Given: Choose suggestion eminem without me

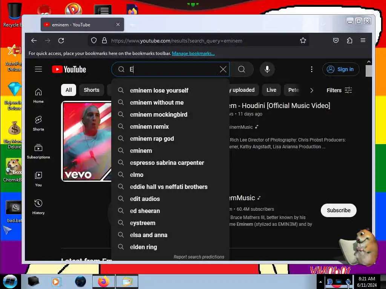Looking at the screenshot, I should pyautogui.click(x=170, y=102).
